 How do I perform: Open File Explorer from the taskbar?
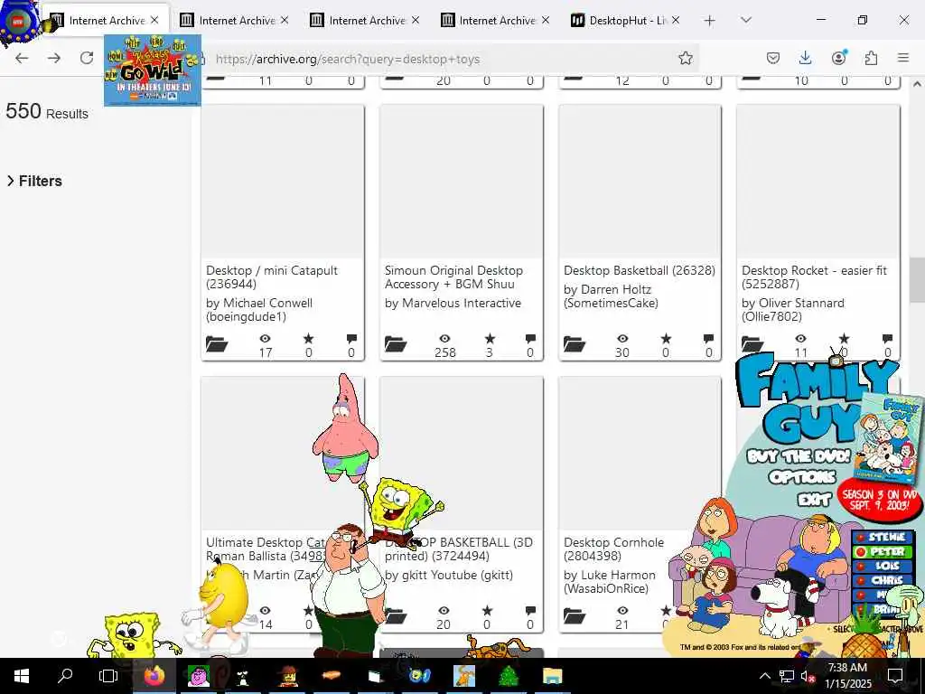553,676
